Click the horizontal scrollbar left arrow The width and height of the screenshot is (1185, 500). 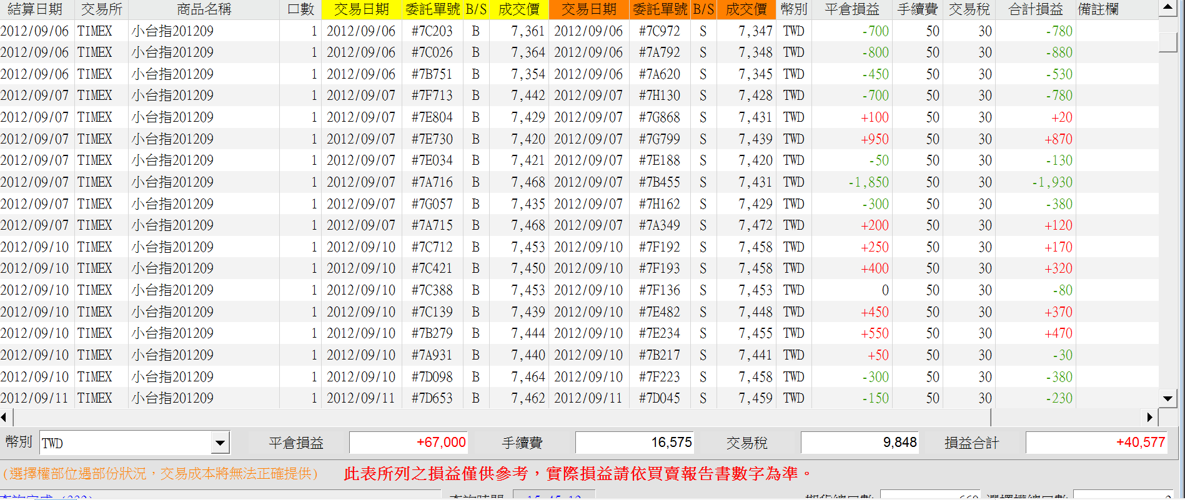[4, 418]
